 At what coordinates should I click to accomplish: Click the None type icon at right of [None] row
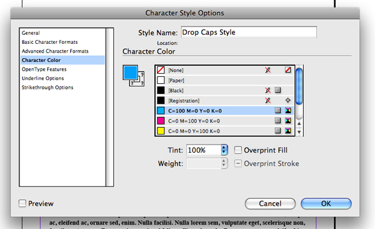pyautogui.click(x=288, y=70)
